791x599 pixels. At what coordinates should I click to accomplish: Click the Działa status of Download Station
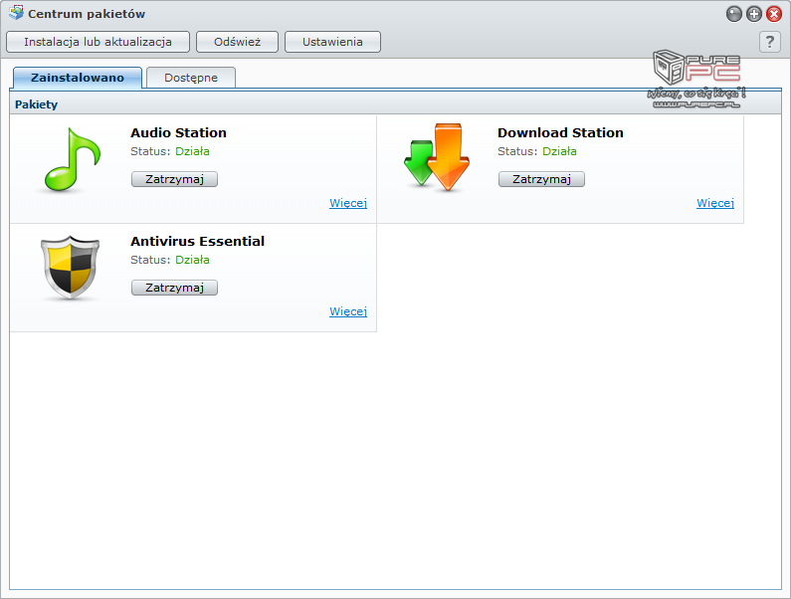[559, 151]
